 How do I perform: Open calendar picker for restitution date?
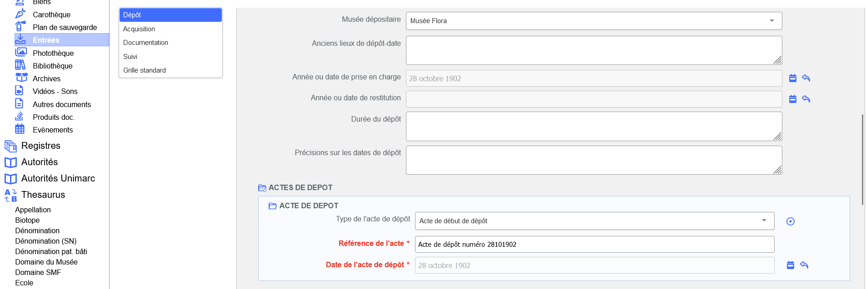coord(792,99)
